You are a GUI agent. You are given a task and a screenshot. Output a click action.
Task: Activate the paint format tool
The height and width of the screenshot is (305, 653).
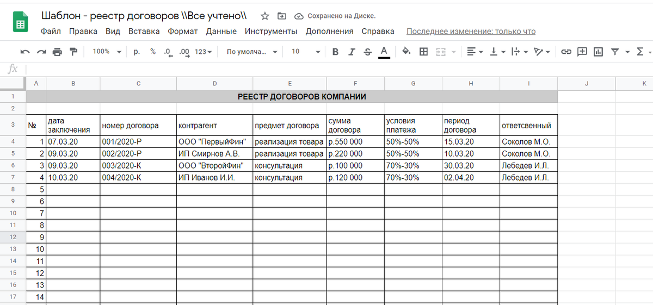click(x=73, y=52)
